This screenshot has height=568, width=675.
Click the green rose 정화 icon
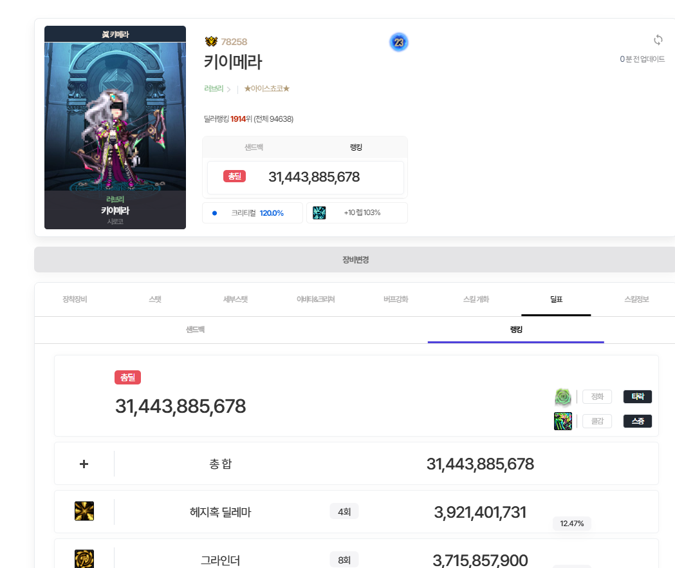(x=563, y=397)
